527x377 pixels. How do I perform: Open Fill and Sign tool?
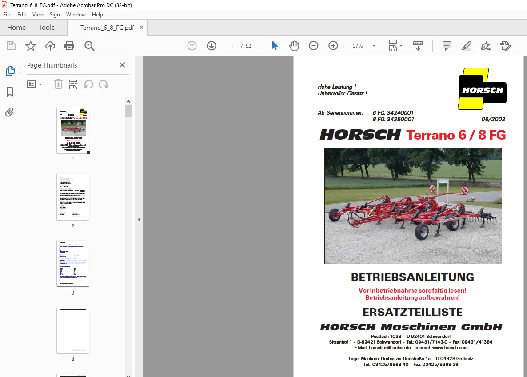coord(486,46)
